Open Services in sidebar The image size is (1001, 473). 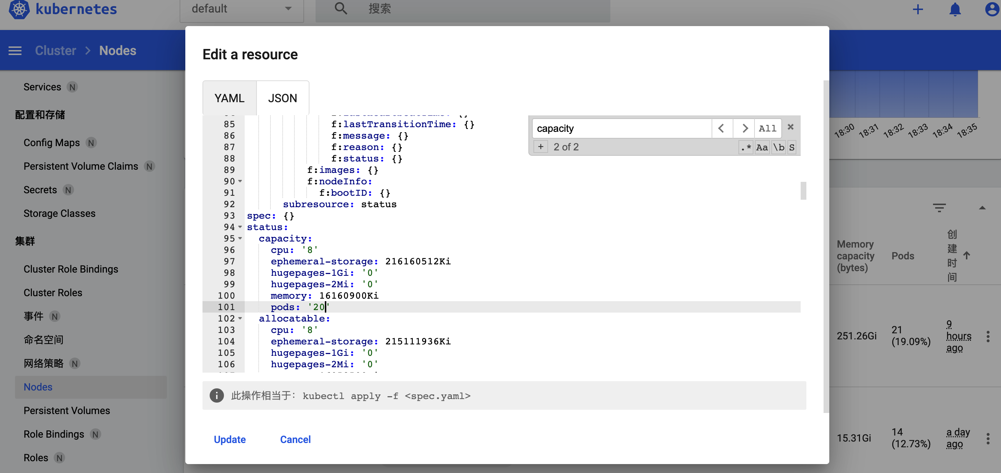pyautogui.click(x=42, y=87)
